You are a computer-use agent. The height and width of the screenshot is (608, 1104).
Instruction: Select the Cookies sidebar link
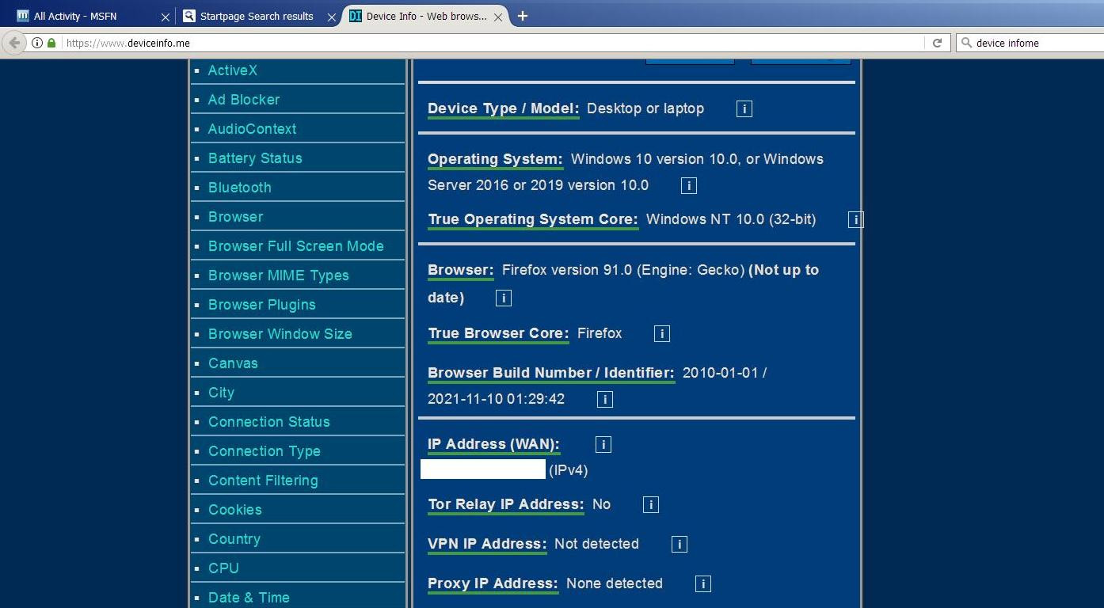click(x=234, y=510)
